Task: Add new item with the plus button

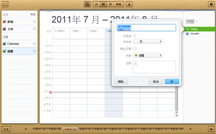Action: (x=211, y=129)
